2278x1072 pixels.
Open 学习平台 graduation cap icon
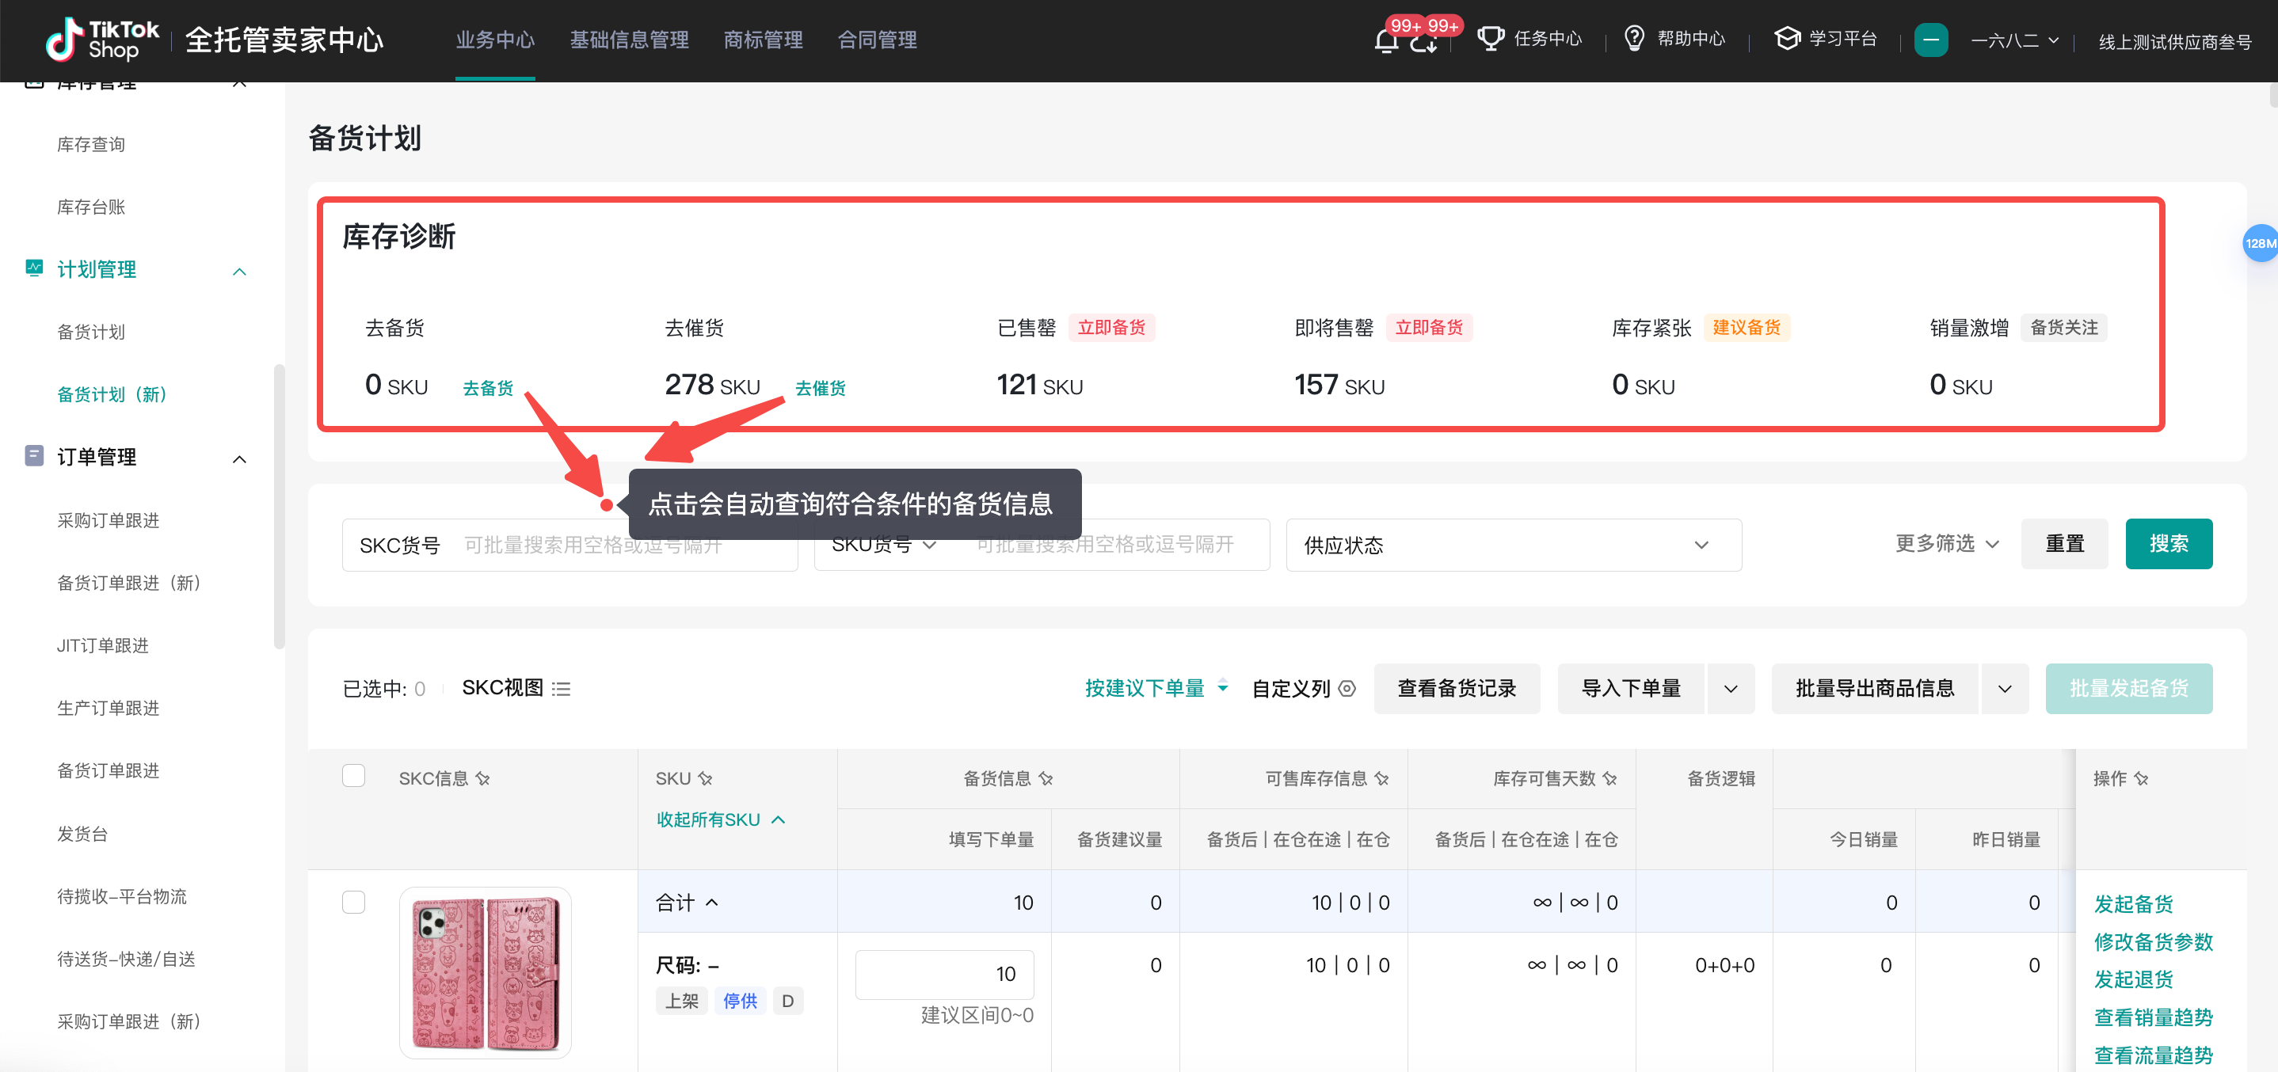tap(1787, 39)
